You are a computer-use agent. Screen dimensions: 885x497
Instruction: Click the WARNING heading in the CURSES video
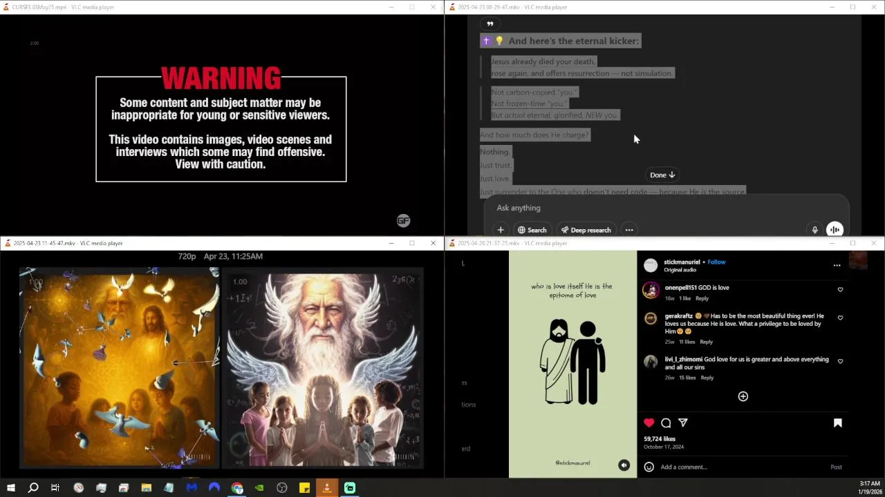point(221,78)
